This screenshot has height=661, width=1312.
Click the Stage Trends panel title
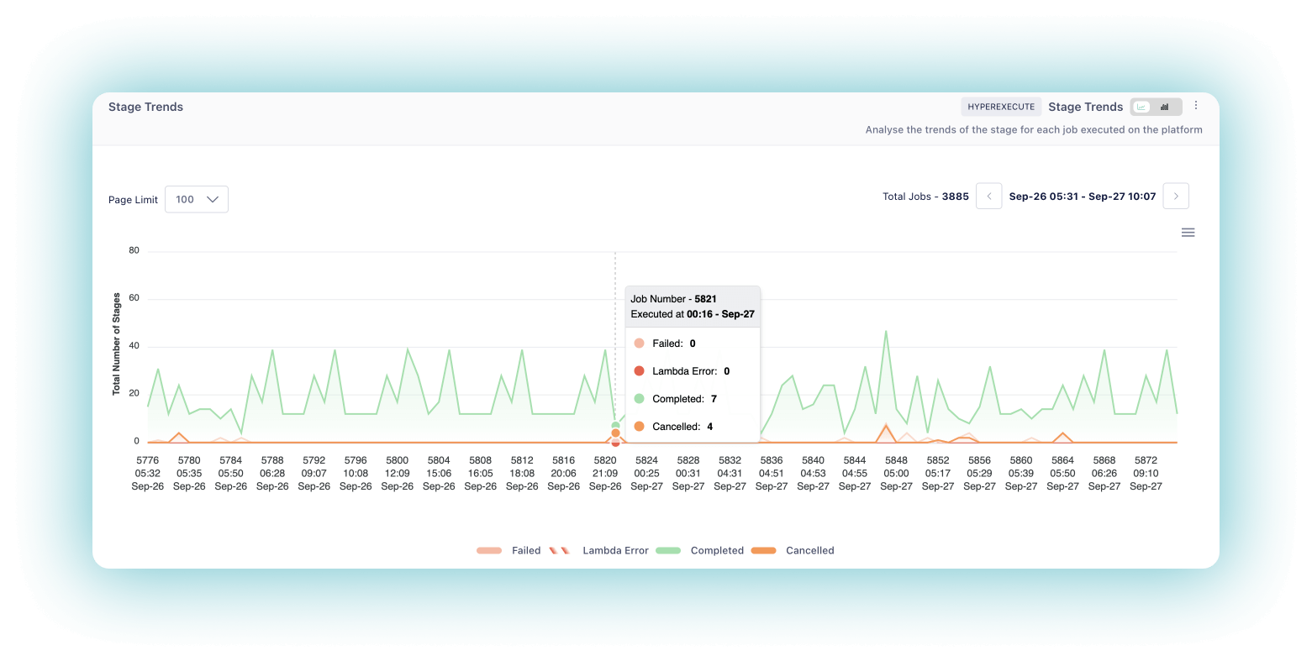145,107
